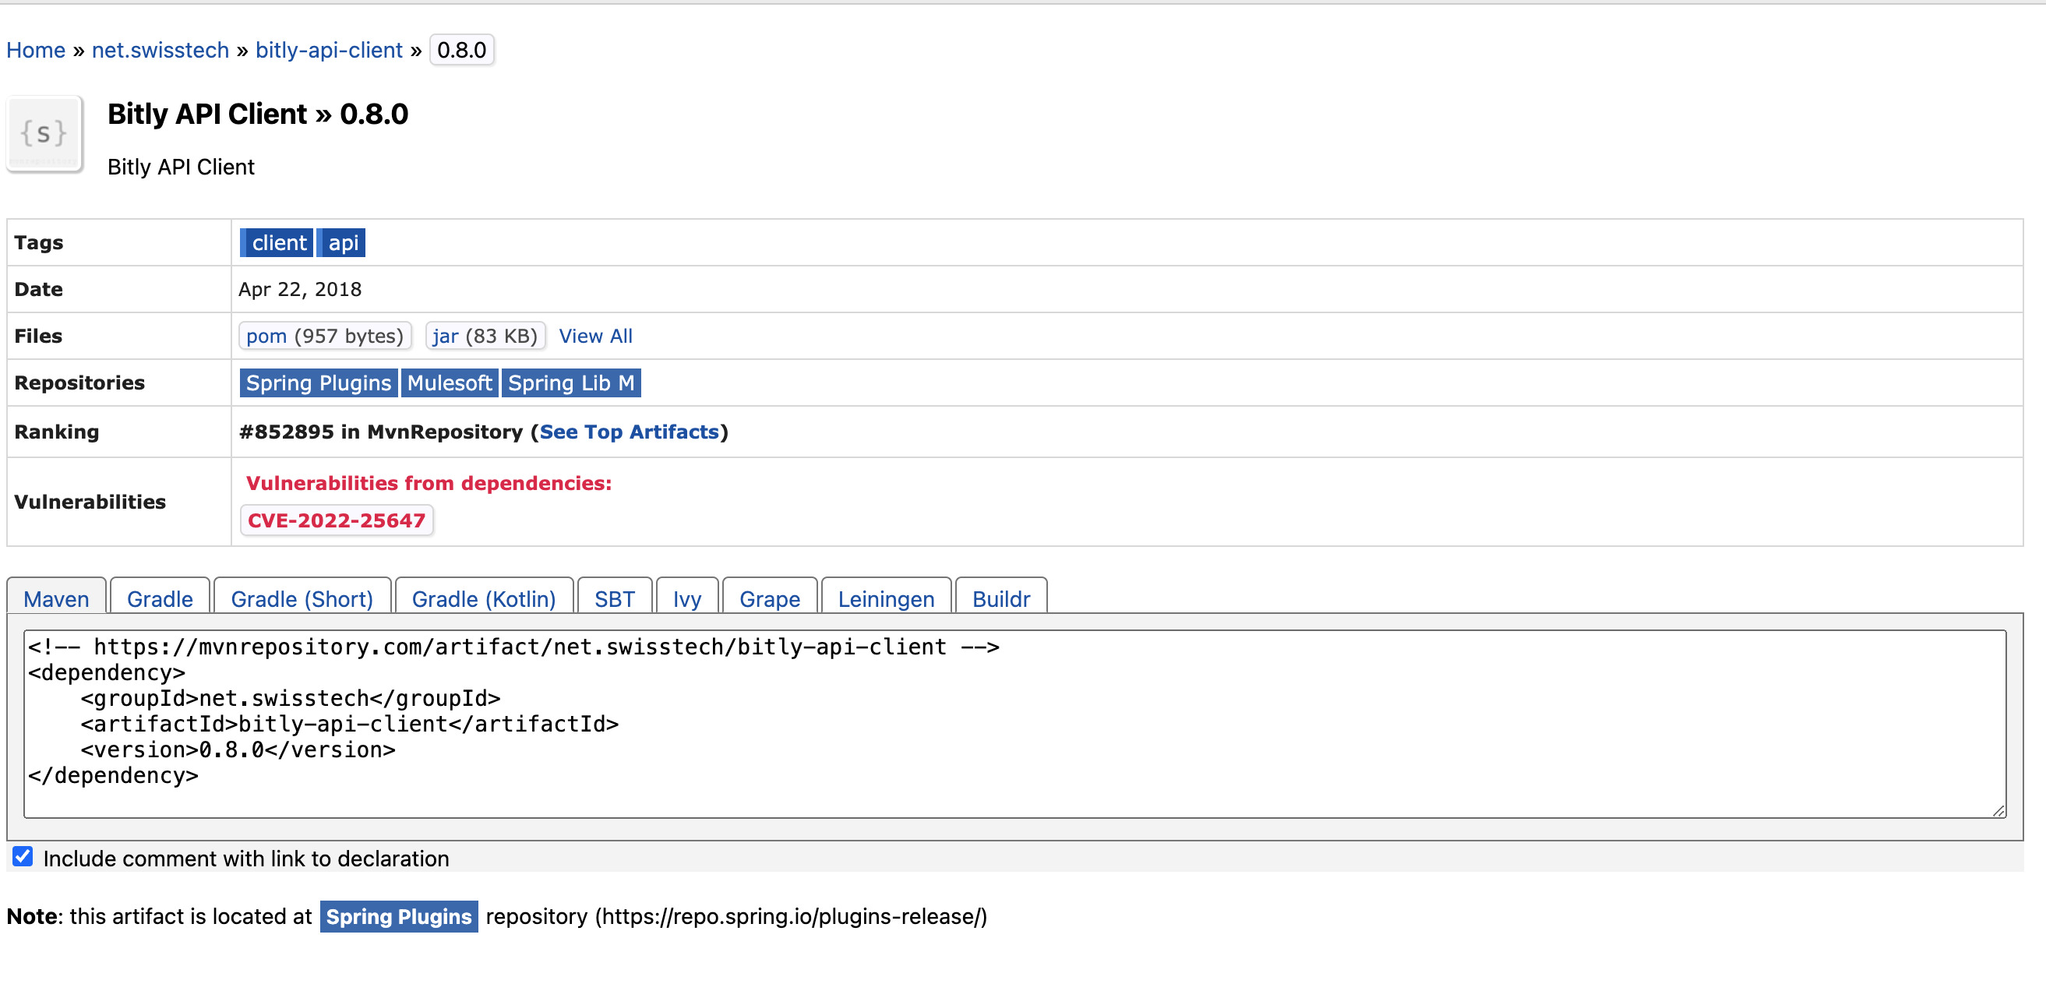The image size is (2046, 1005).
Task: Go to Home breadcrumb link
Action: point(36,50)
